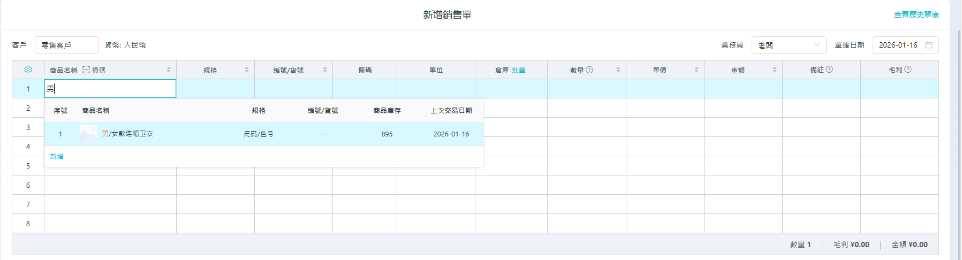Viewport: 962px width, 260px height.
Task: Sort by 規格 column arrows
Action: (x=247, y=70)
